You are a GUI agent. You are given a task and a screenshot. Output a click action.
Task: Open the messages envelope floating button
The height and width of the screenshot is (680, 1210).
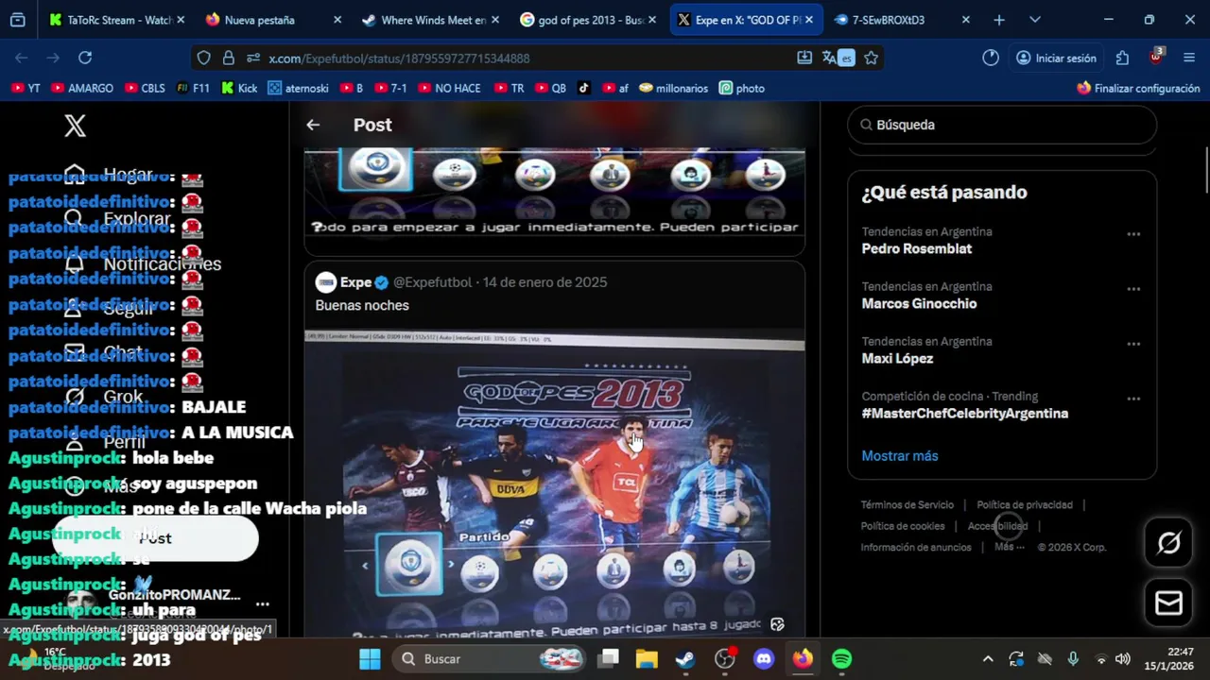(x=1169, y=603)
